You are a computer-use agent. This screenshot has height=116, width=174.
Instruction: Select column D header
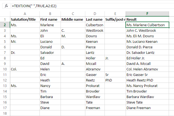[x=95, y=14]
